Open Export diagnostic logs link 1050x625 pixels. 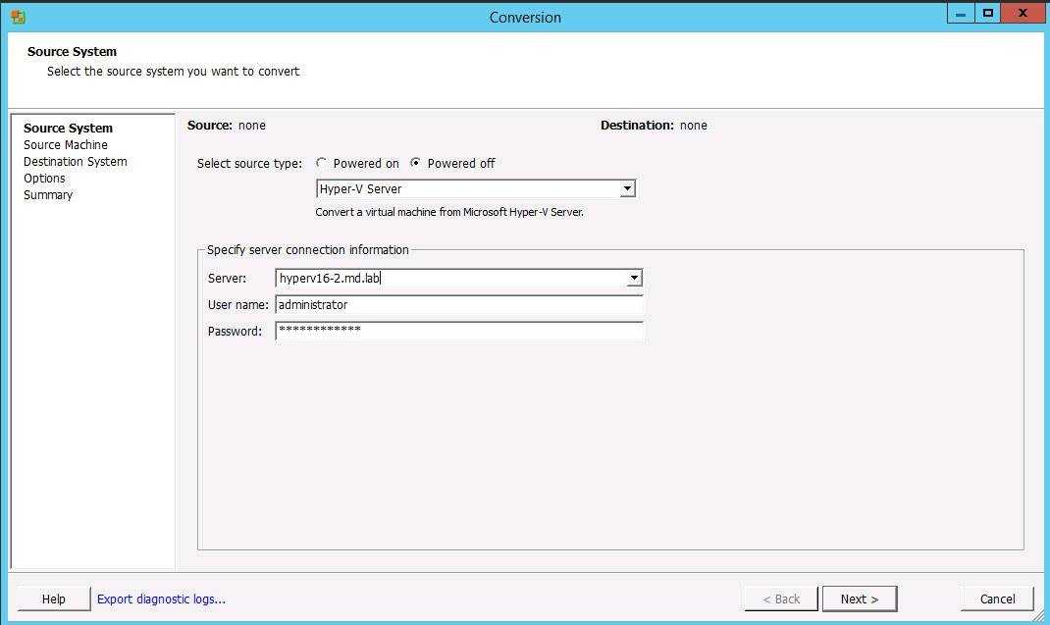click(x=161, y=599)
